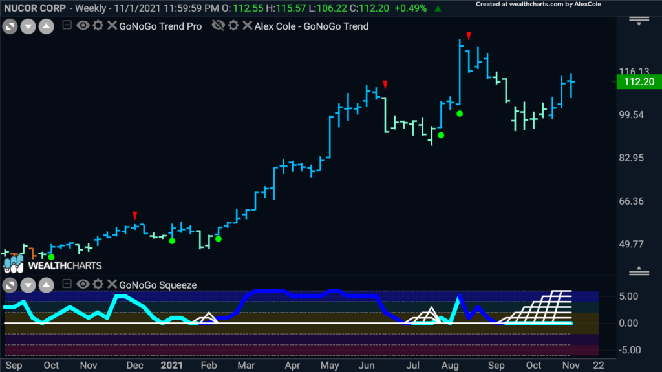Click the green Go dot in late July

(441, 135)
